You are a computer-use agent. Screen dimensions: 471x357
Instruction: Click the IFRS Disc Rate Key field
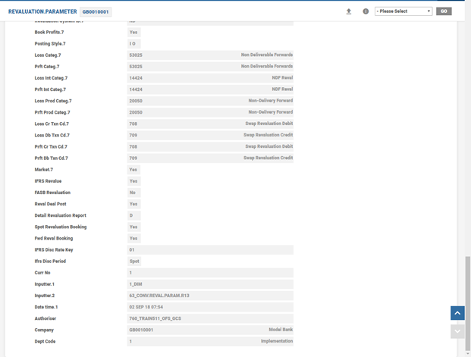click(x=210, y=249)
